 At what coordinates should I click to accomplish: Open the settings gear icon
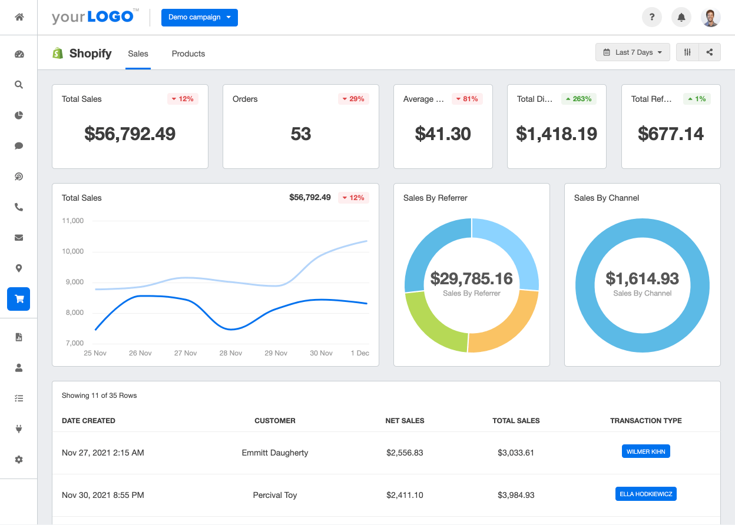[19, 460]
